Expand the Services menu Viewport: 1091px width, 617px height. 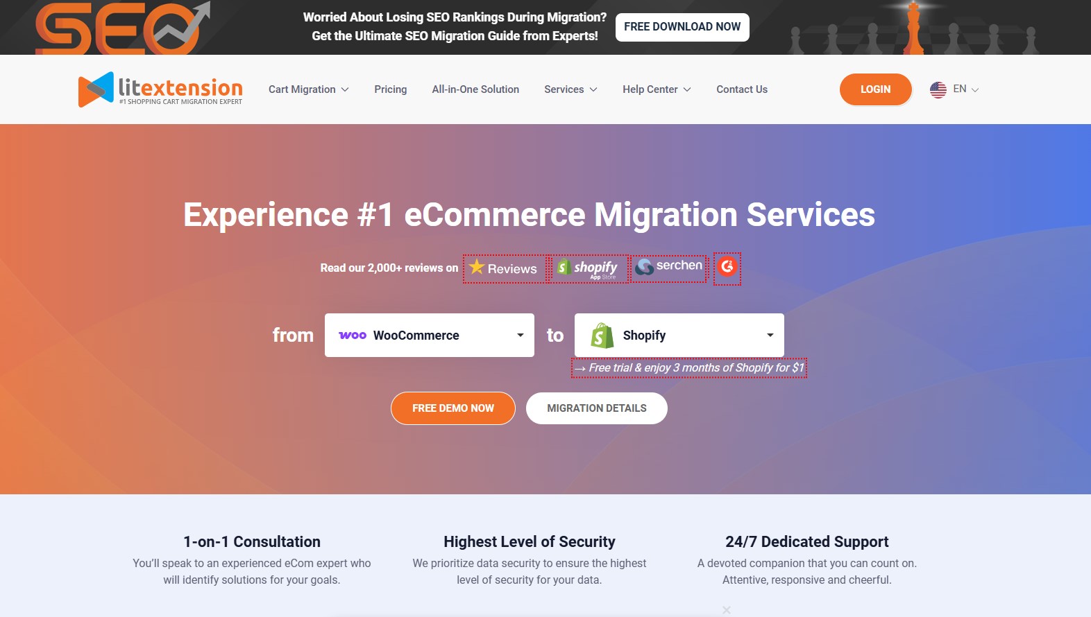point(570,89)
